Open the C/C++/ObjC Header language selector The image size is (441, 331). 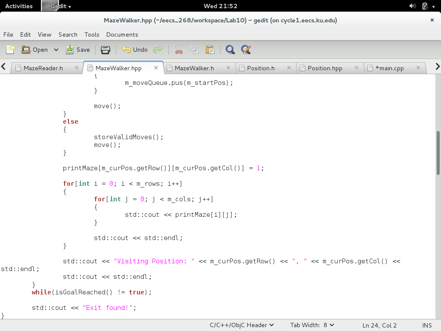[x=242, y=325]
